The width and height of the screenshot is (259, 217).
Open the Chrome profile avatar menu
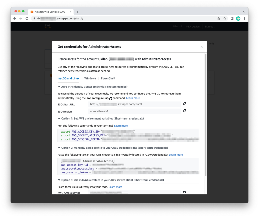(x=238, y=18)
